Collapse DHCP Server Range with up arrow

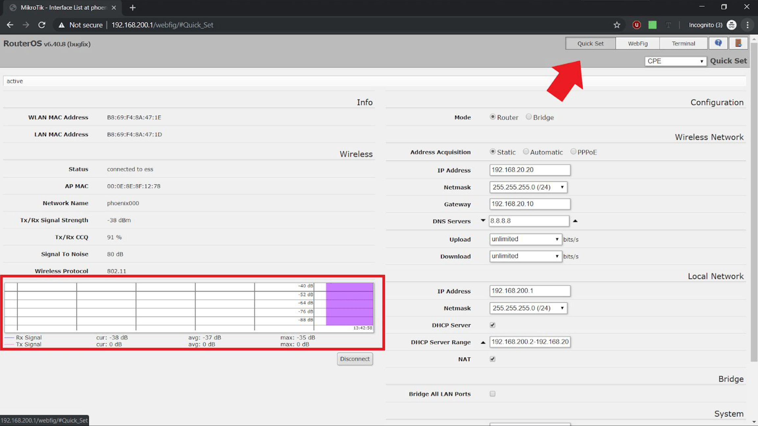click(483, 342)
